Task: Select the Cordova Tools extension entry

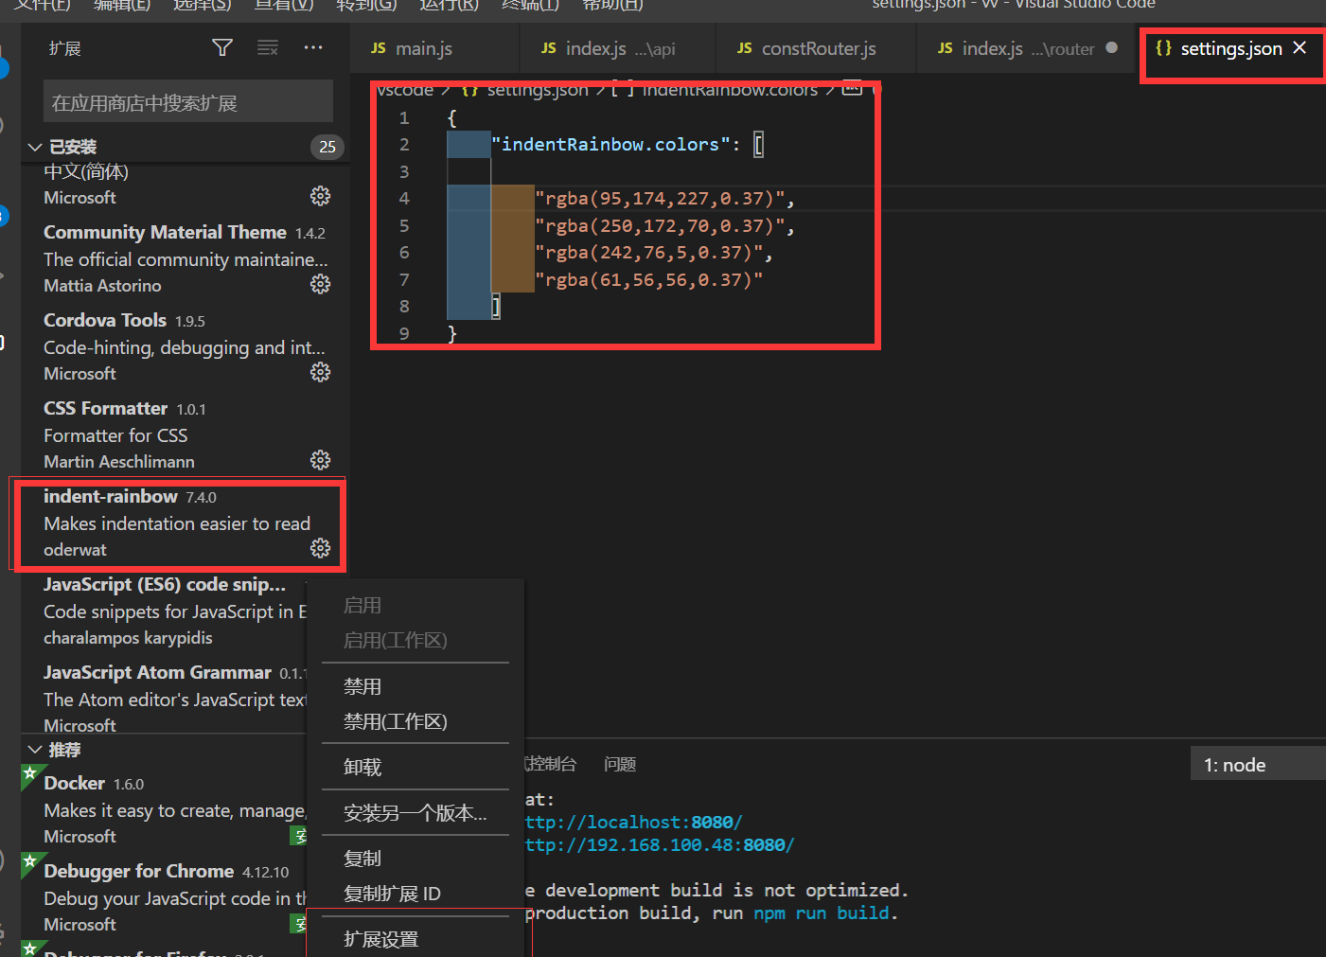Action: [186, 346]
